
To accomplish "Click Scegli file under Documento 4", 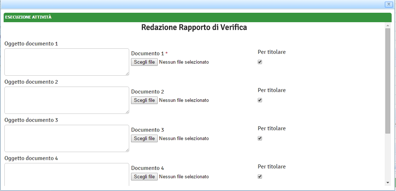I will tap(145, 177).
